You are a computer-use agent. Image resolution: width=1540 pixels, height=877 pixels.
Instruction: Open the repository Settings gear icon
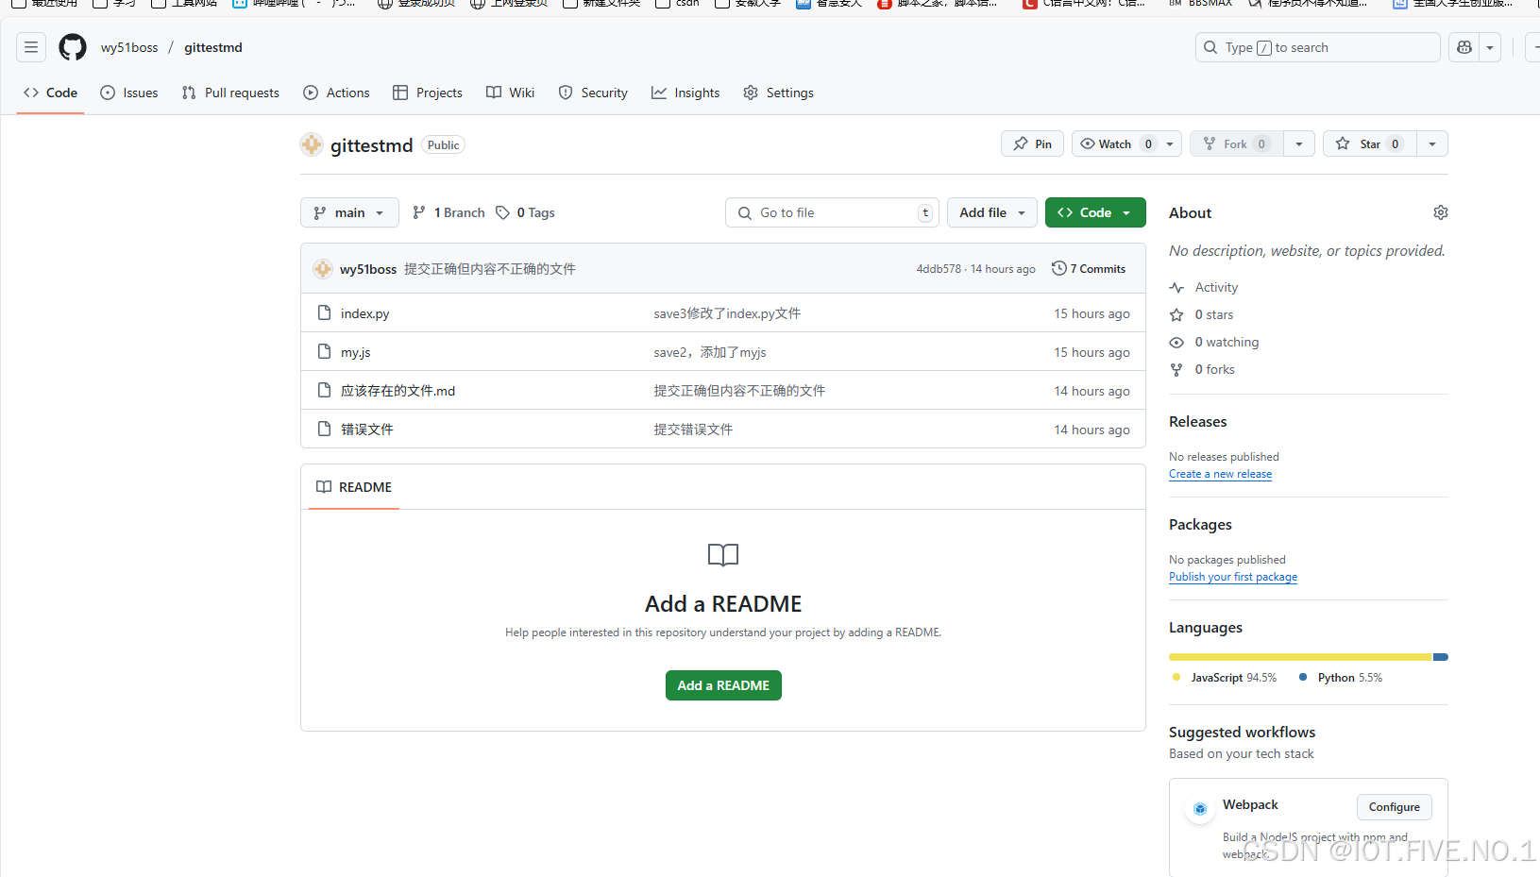pos(751,93)
